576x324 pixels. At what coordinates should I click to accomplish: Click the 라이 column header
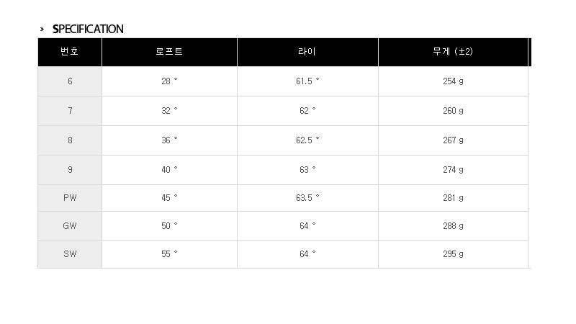[x=307, y=52]
